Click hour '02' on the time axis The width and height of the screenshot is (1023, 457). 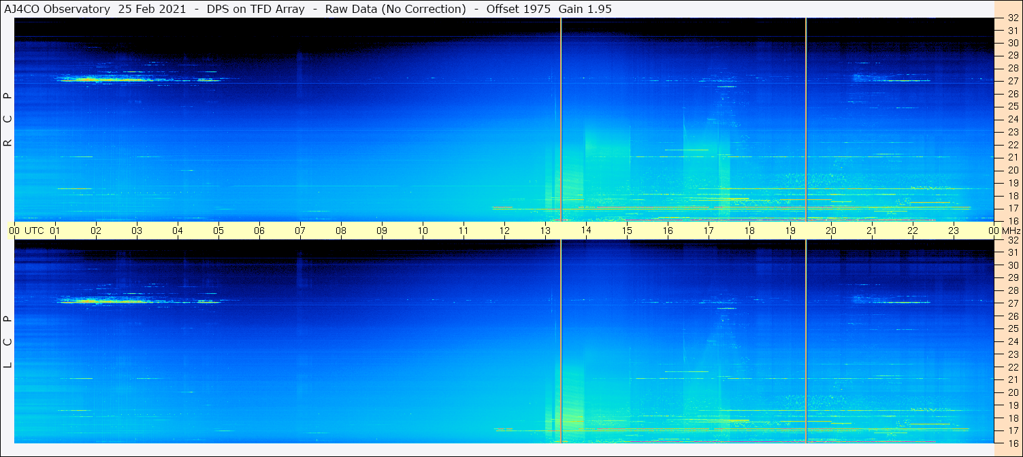(x=96, y=231)
